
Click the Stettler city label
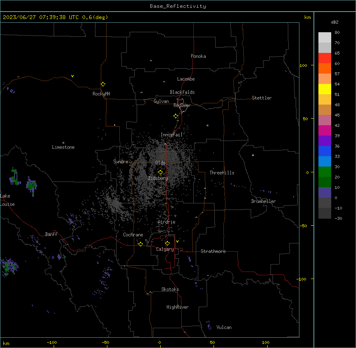(x=262, y=98)
